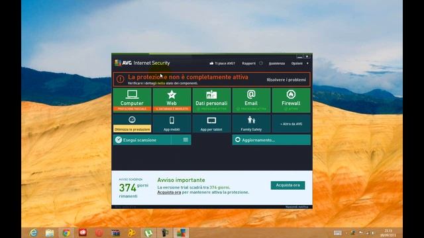Open the App per tablet tile
Viewport: 424px width, 238px height.
point(211,124)
